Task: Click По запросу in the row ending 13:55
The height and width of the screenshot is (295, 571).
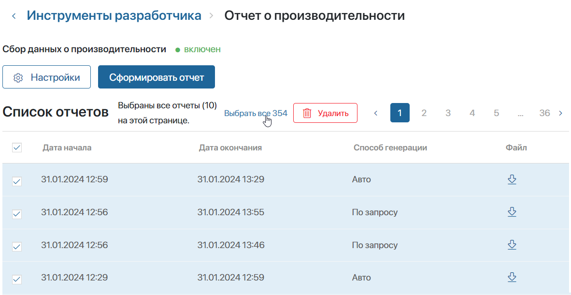Action: point(375,213)
